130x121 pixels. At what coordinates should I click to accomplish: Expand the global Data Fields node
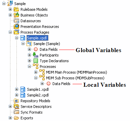click(29, 49)
